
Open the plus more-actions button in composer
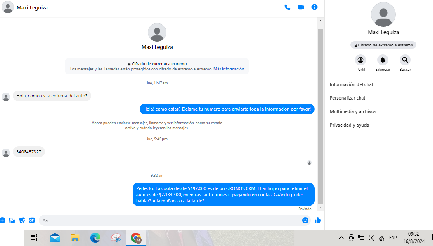(x=2, y=220)
